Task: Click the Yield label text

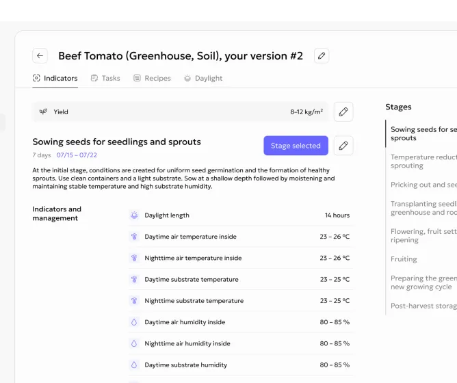Action: click(x=61, y=111)
